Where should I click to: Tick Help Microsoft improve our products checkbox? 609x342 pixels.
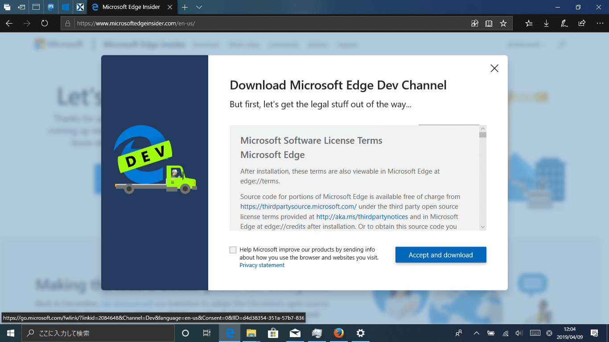tap(233, 250)
